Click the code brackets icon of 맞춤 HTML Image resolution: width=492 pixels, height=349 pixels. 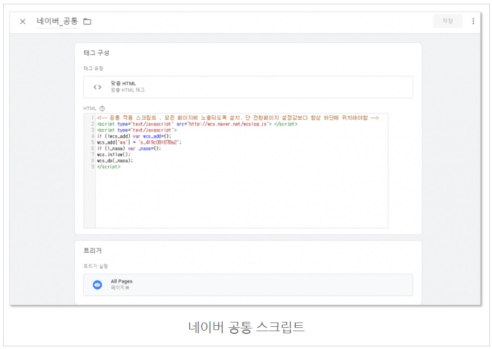[97, 87]
